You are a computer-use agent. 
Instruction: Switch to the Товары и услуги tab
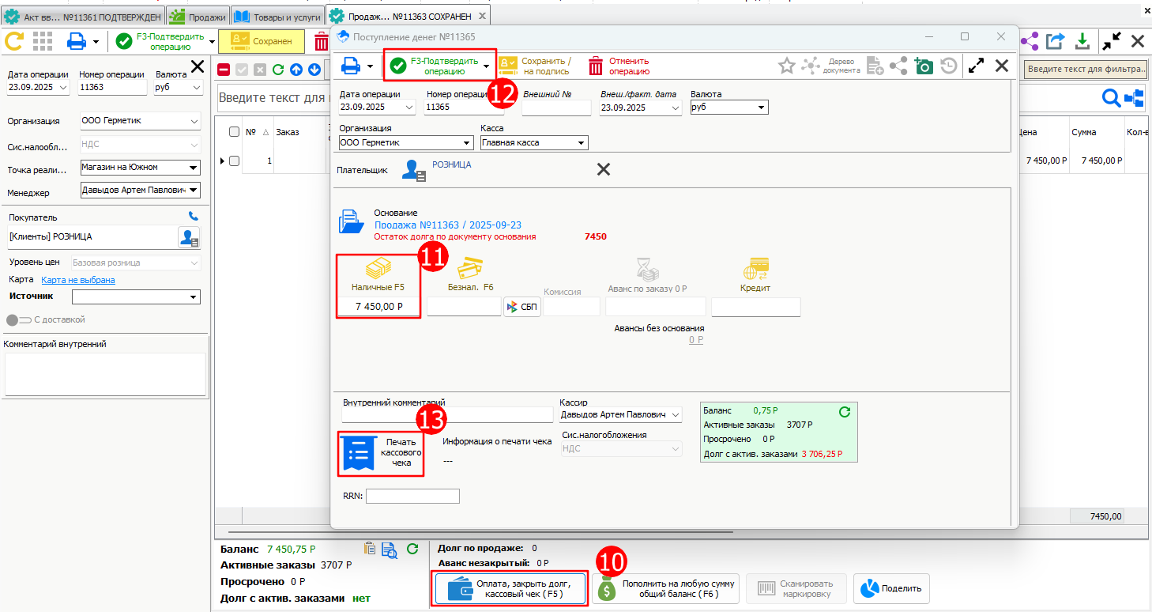(x=277, y=17)
